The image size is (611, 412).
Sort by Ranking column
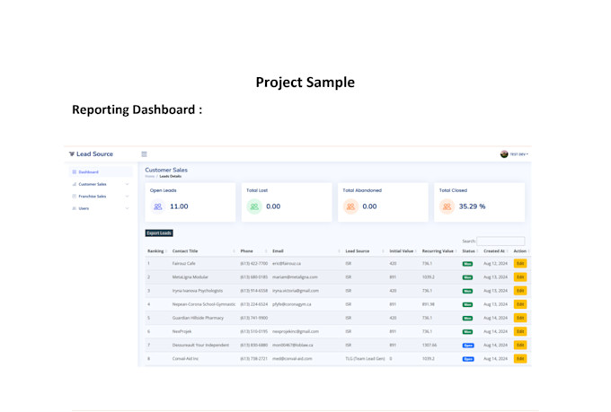(x=156, y=251)
